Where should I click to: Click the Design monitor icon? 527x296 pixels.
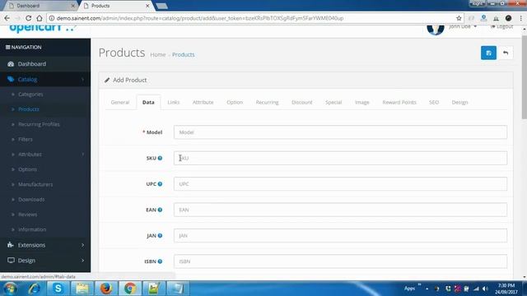coord(11,260)
